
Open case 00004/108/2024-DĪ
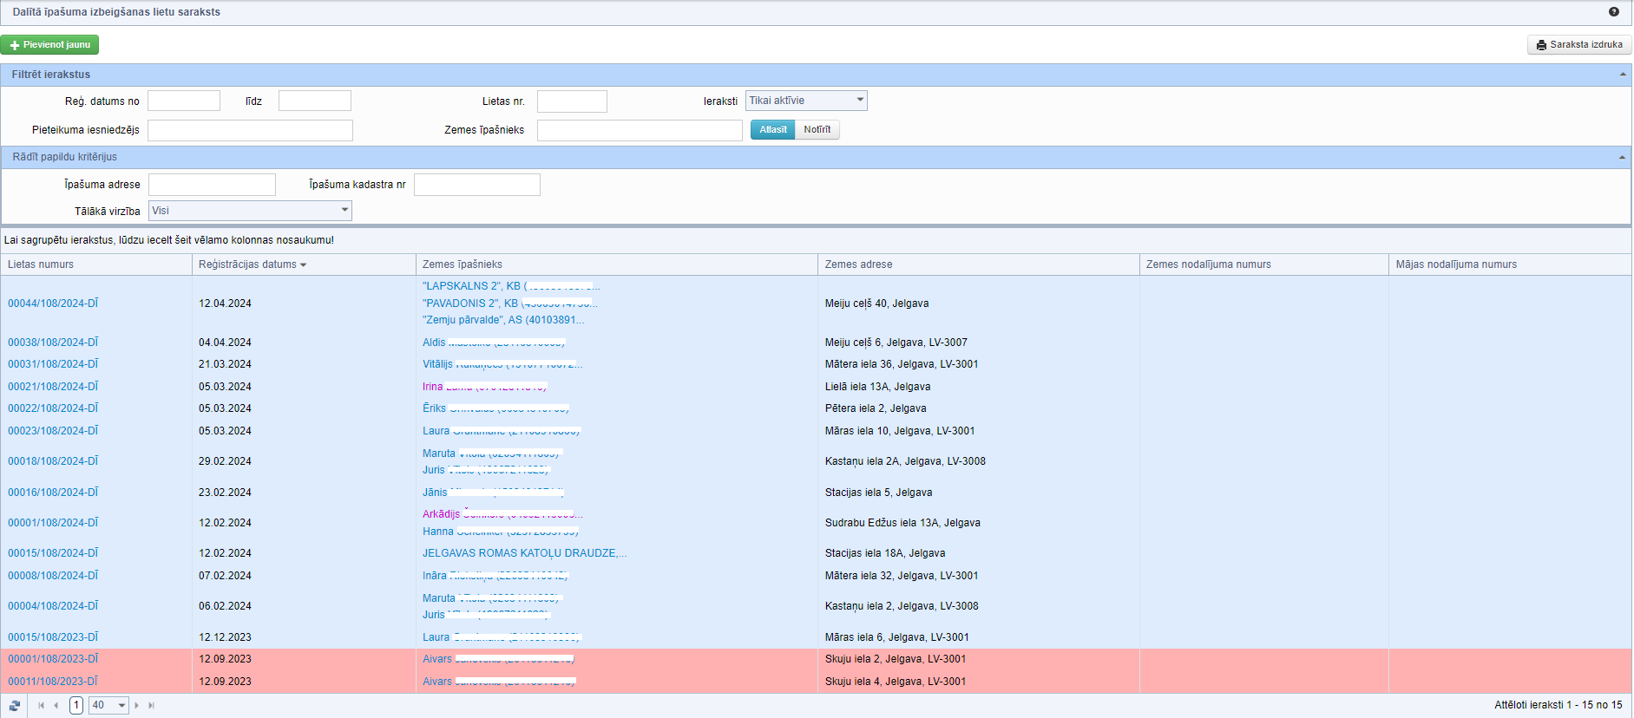53,606
